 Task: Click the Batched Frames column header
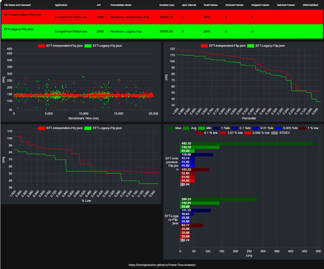click(x=286, y=5)
